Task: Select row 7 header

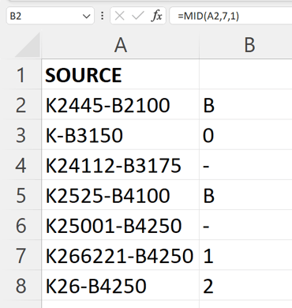Action: pos(21,256)
